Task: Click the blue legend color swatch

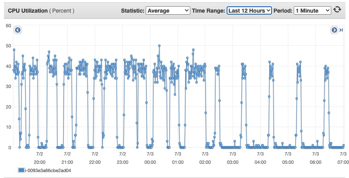Action: click(x=21, y=170)
